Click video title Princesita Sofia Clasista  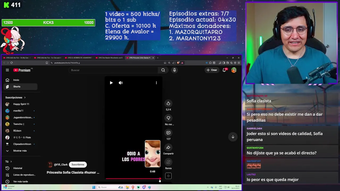tap(73, 172)
